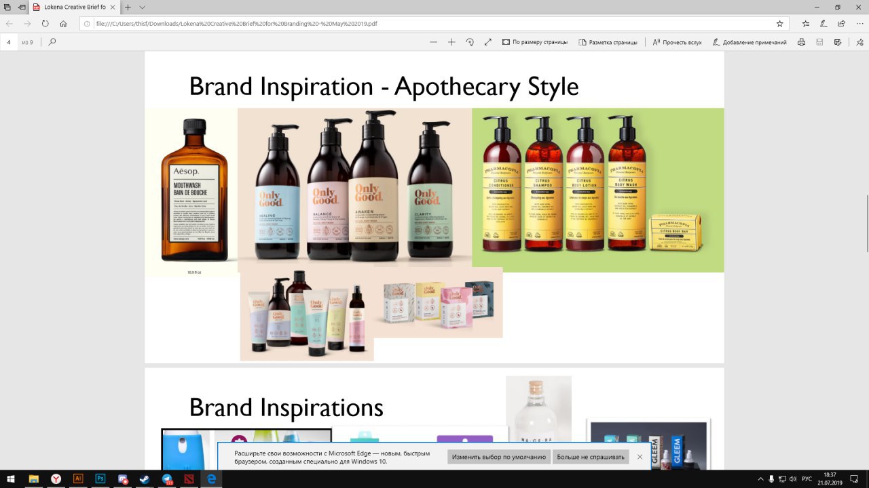869x488 pixels.
Task: Open Steam from taskbar
Action: [145, 479]
